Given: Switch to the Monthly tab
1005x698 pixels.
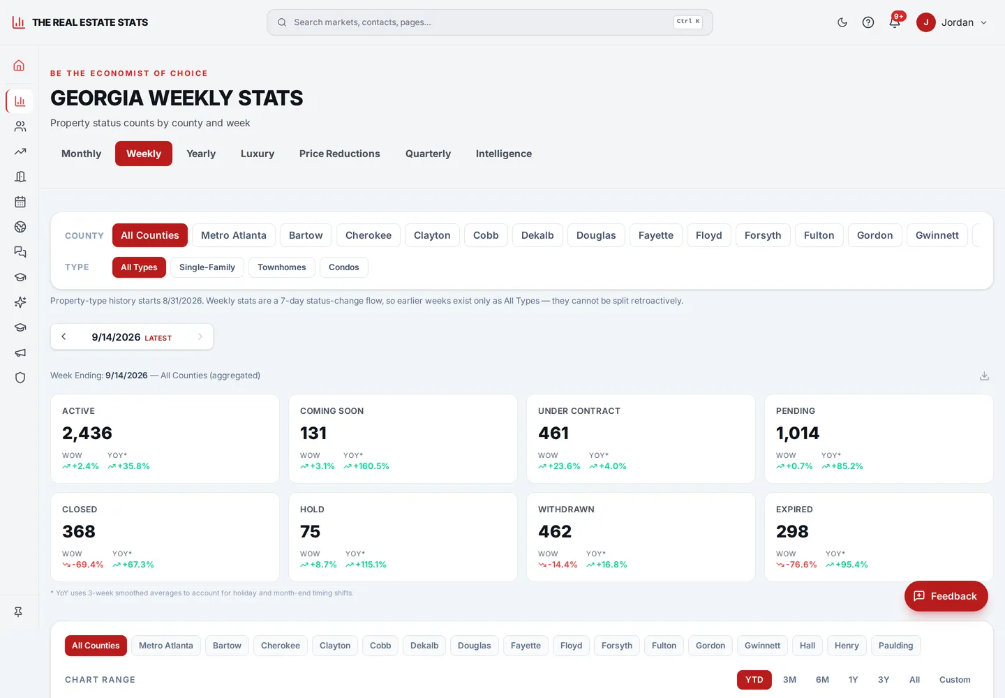Looking at the screenshot, I should 81,154.
